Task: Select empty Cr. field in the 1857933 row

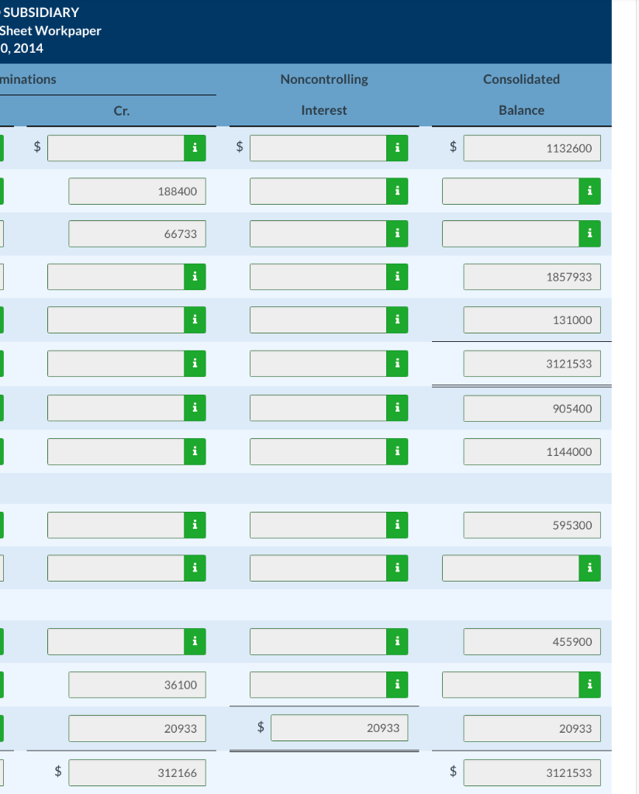Action: click(116, 277)
